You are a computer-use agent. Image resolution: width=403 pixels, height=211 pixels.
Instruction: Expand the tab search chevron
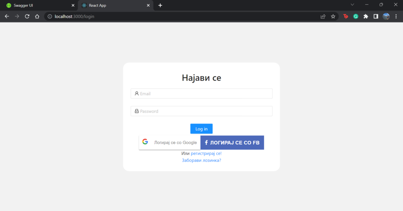pyautogui.click(x=352, y=5)
